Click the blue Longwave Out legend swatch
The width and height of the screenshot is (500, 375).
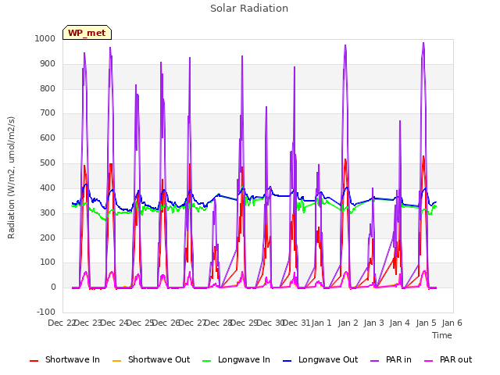point(287,361)
